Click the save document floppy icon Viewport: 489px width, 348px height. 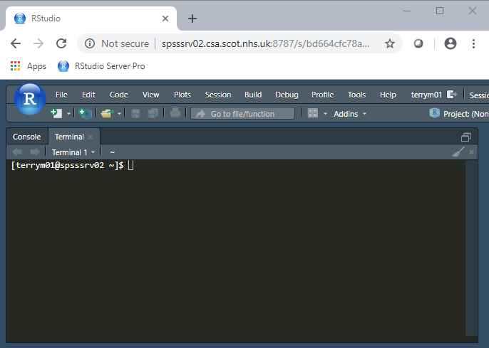[135, 114]
